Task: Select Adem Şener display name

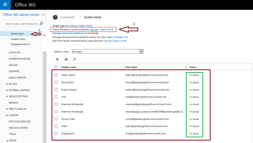Action: click(68, 75)
